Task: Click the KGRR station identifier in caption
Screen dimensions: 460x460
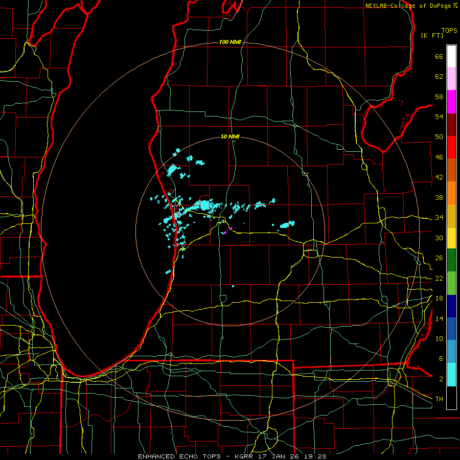Action: click(x=245, y=456)
